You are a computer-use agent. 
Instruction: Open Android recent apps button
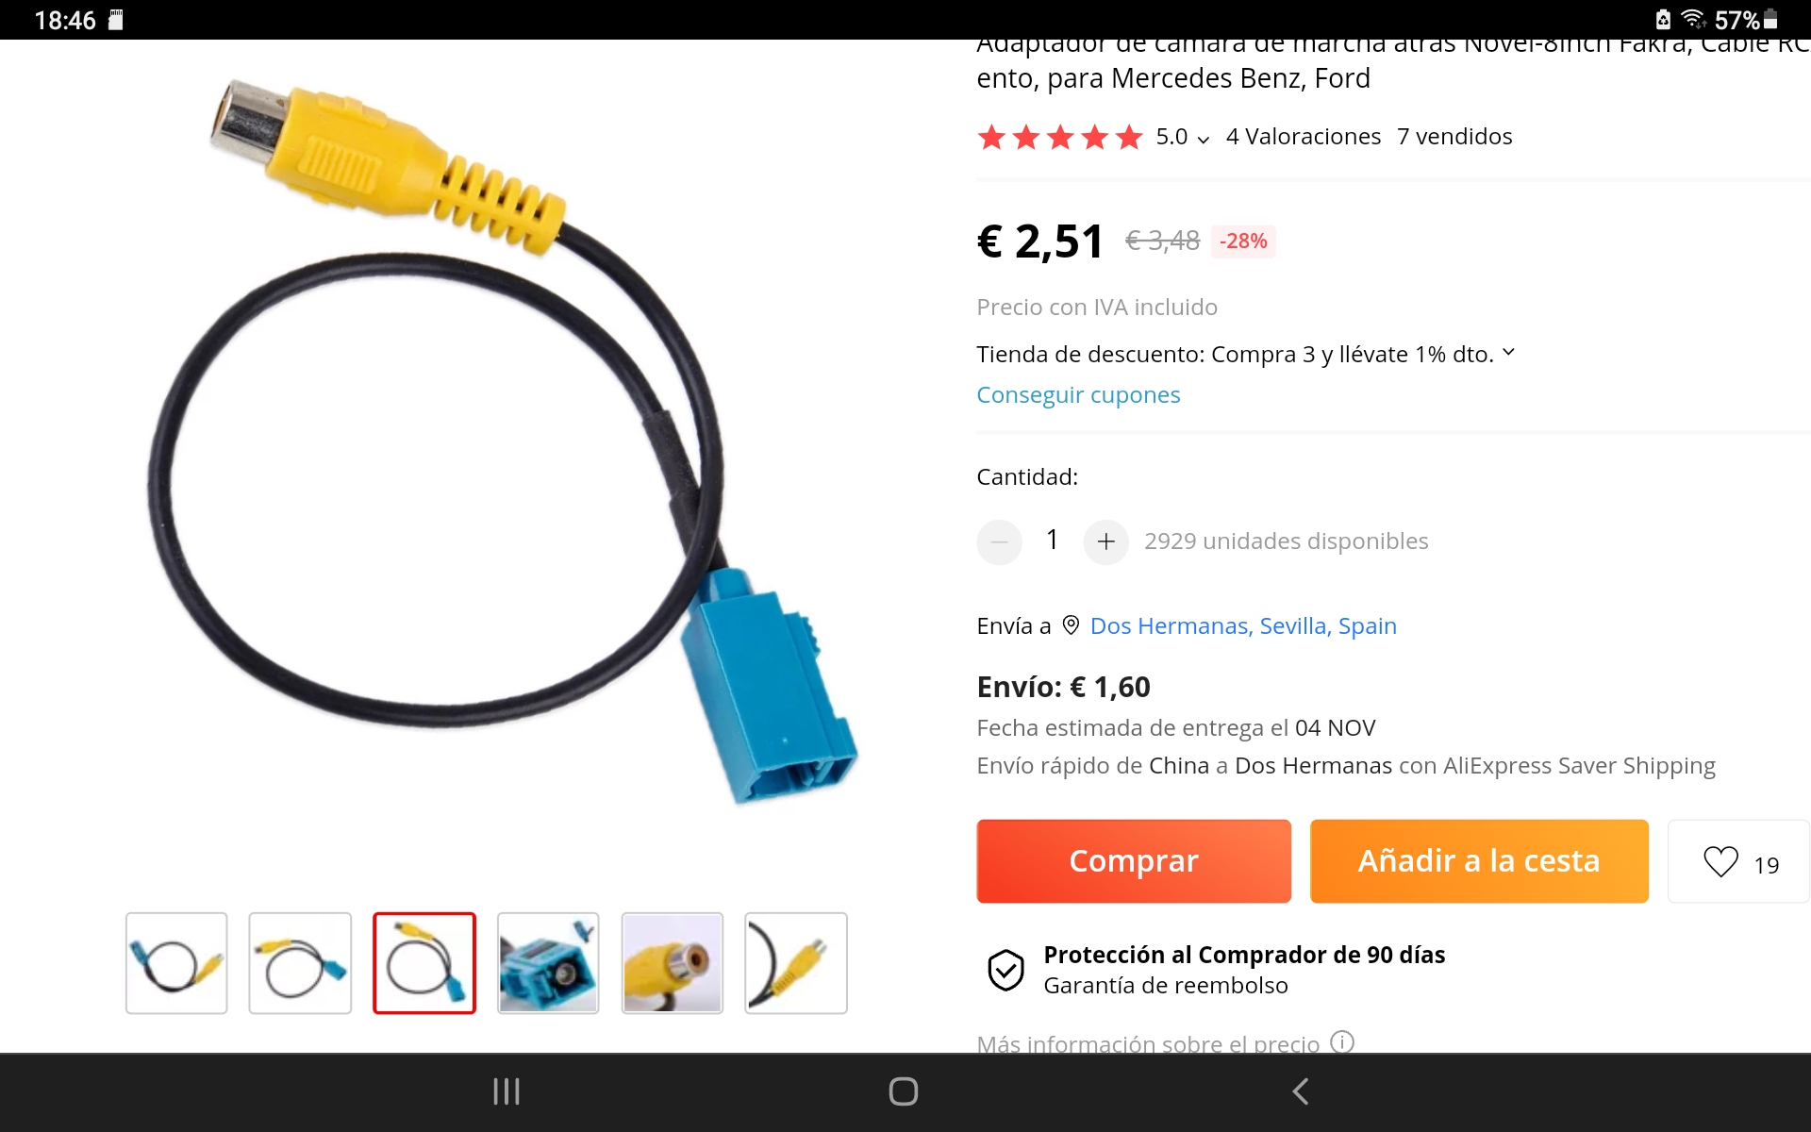tap(507, 1091)
